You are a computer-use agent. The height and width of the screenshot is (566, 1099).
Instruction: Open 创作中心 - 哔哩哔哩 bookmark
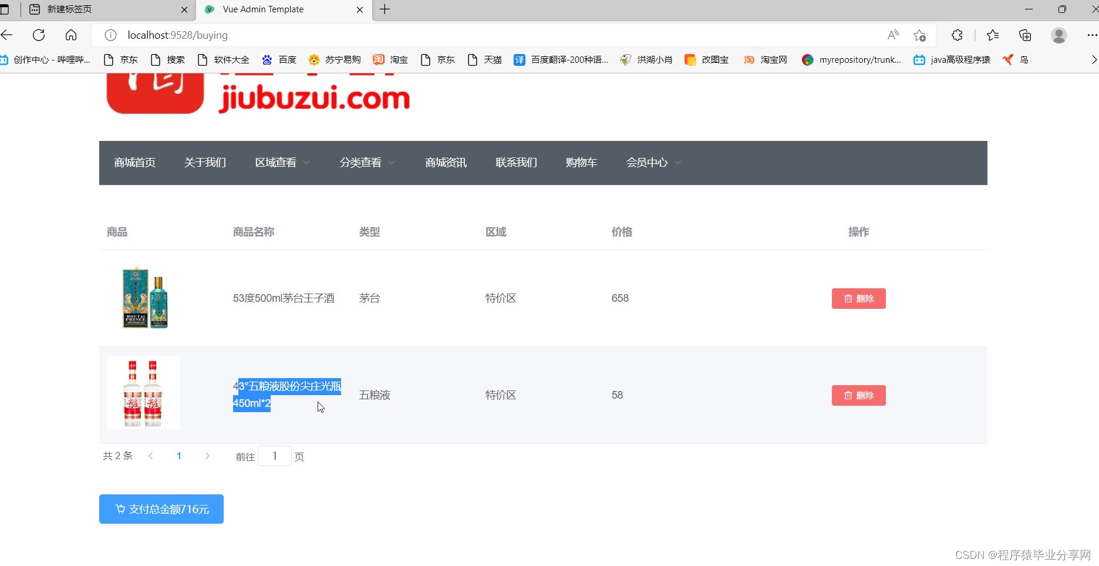click(46, 60)
